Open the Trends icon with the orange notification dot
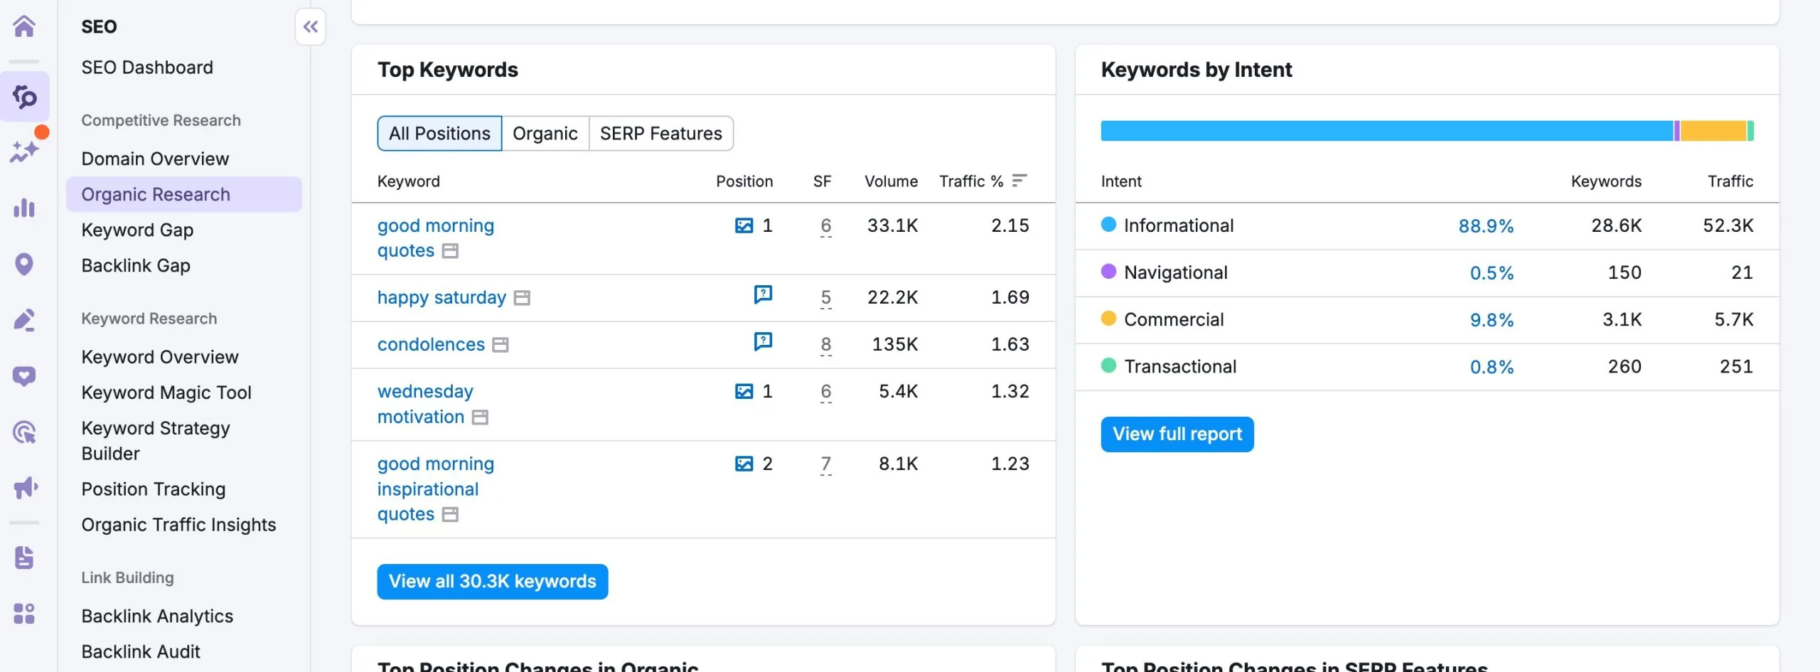1820x672 pixels. [x=25, y=151]
